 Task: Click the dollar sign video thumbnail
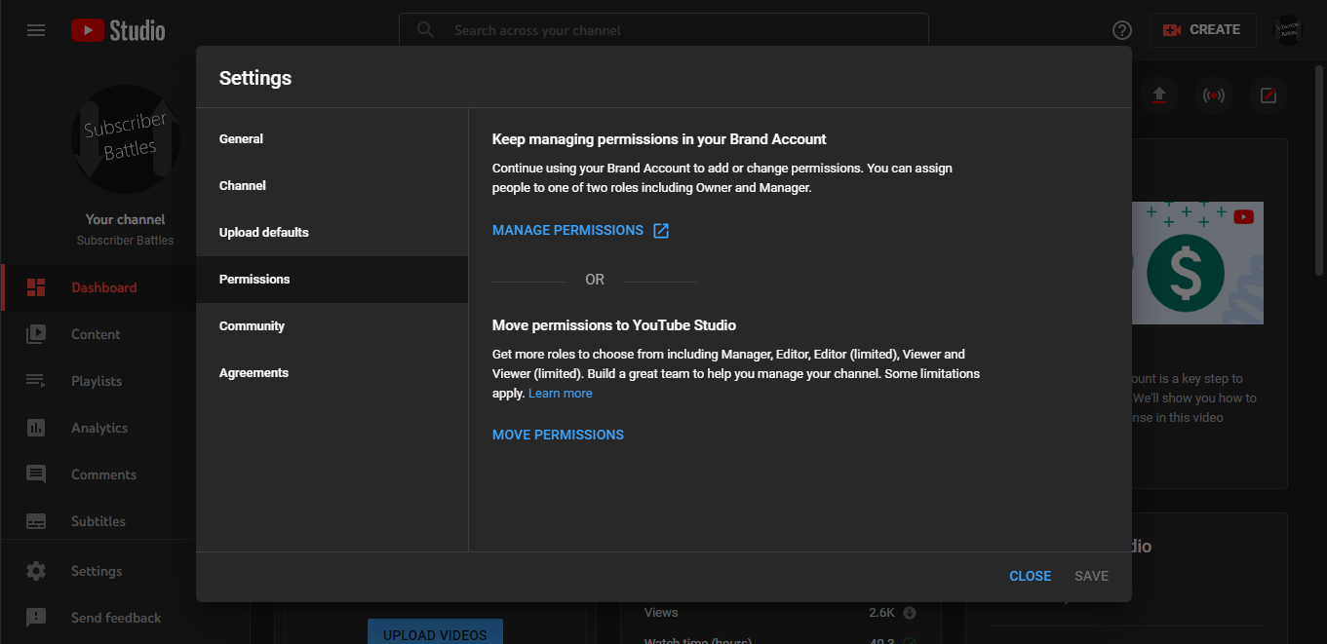(x=1197, y=263)
